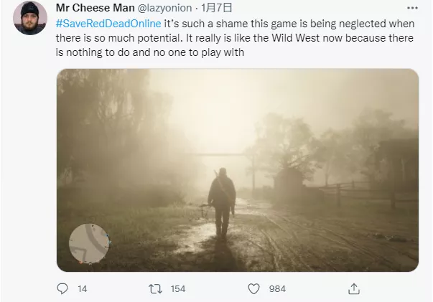Open the share icon menu
The width and height of the screenshot is (433, 302).
tap(353, 288)
